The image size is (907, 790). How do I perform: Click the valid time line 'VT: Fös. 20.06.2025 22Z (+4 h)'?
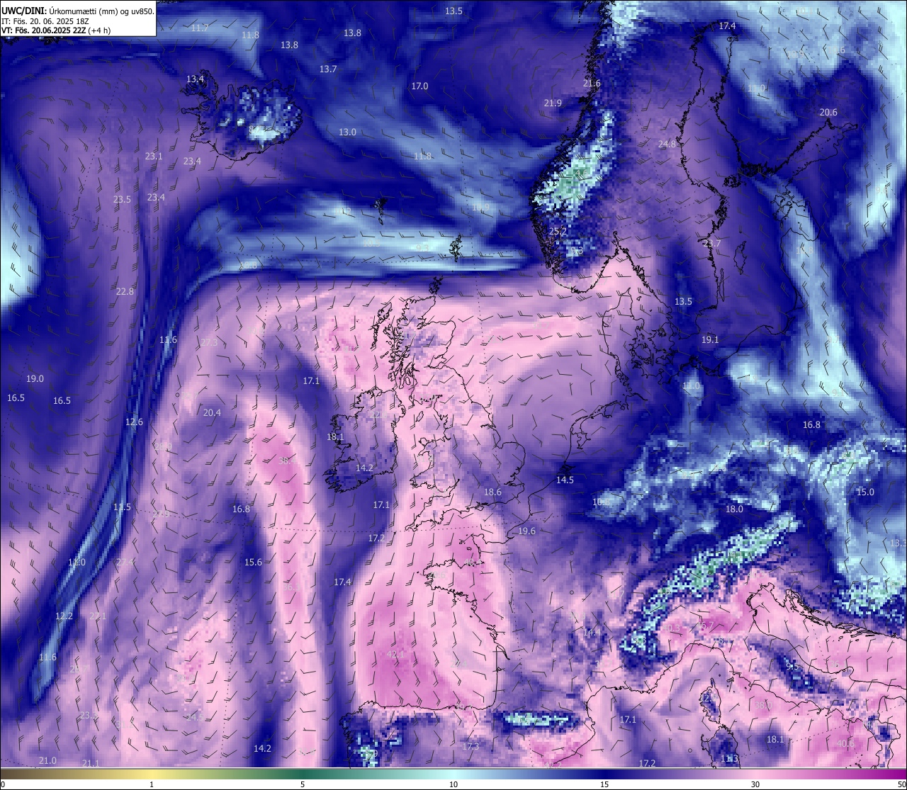pyautogui.click(x=56, y=30)
